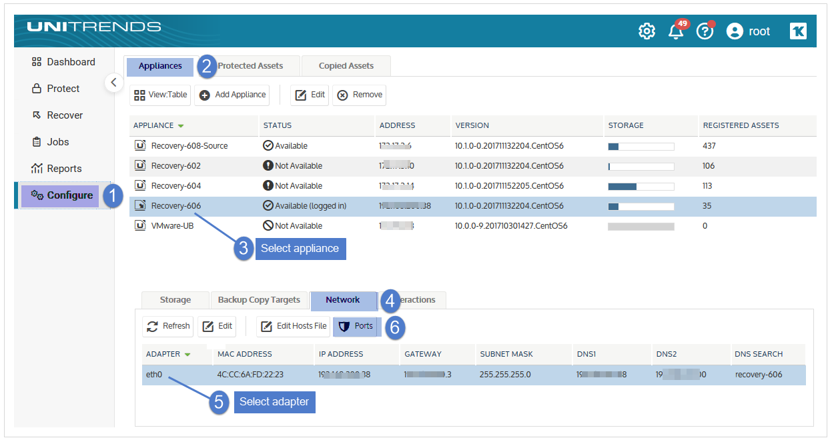Click Available (logged in) status of Recovery-606
Image resolution: width=838 pixels, height=446 pixels.
click(x=305, y=206)
